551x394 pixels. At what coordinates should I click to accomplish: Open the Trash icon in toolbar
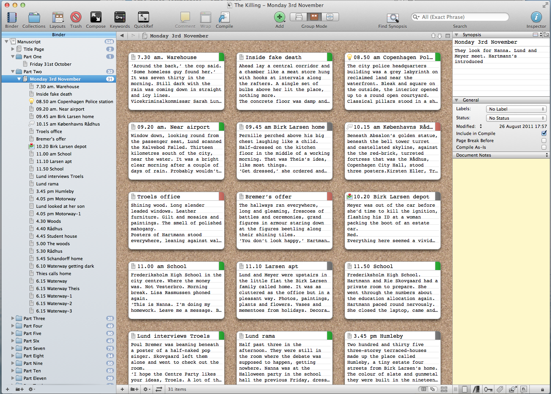click(76, 17)
